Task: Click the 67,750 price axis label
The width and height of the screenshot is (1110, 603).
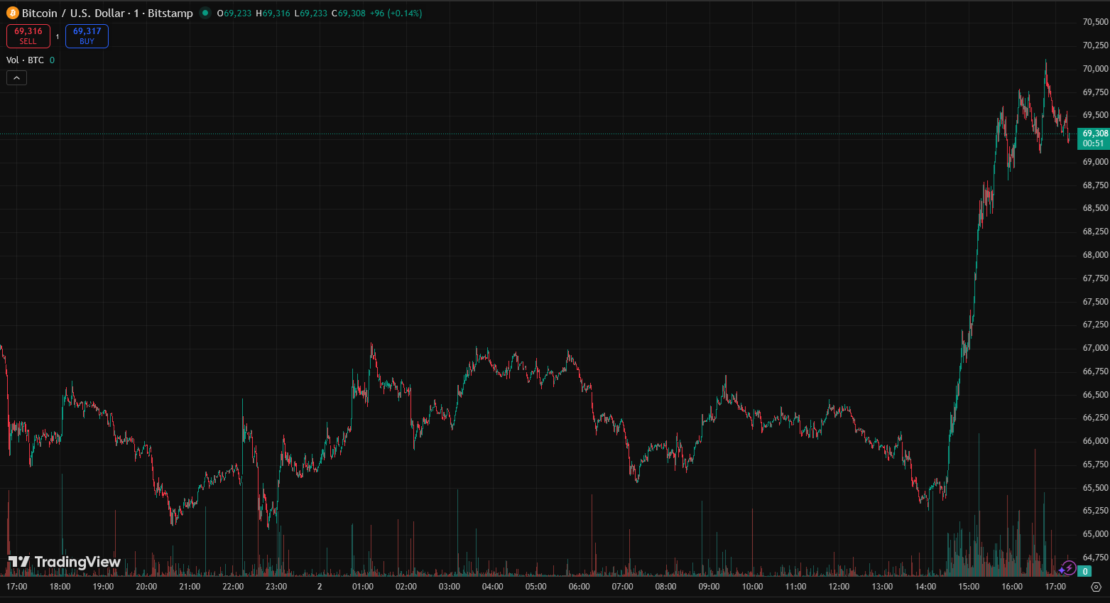Action: point(1095,278)
